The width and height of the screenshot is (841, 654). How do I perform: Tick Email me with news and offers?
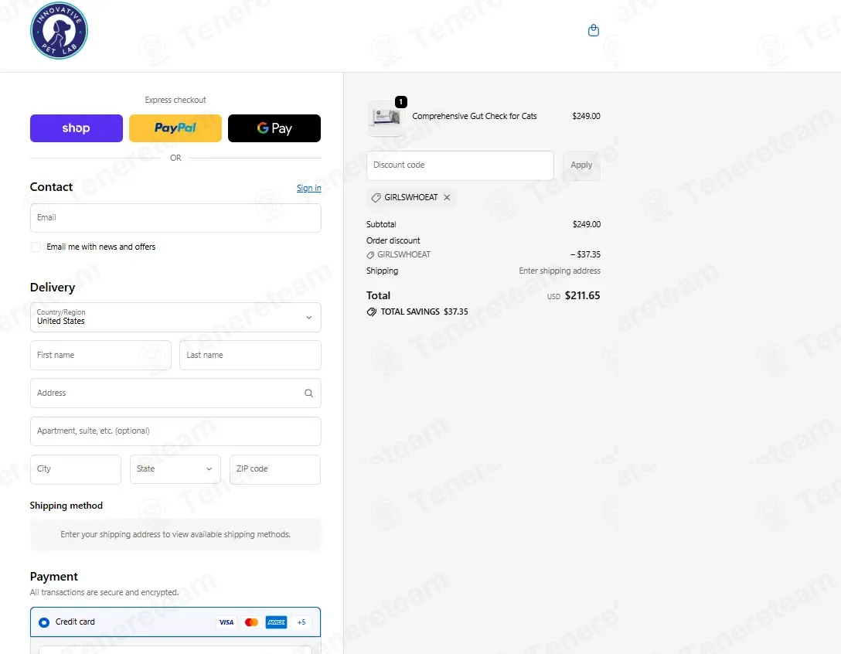point(36,247)
